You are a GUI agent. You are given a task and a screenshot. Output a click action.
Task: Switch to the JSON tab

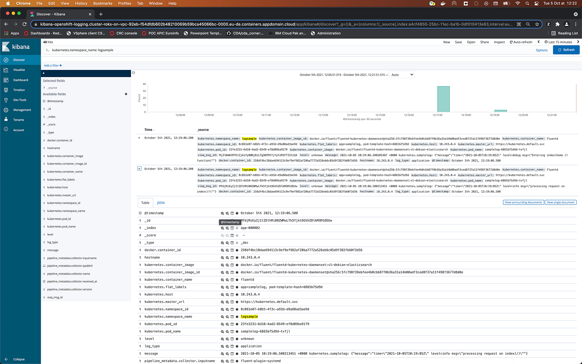point(161,203)
